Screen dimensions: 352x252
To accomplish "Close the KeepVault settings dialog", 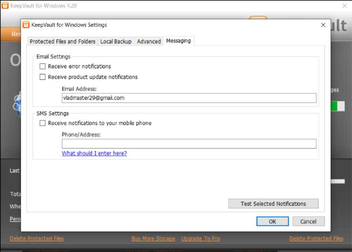I will pyautogui.click(x=323, y=25).
